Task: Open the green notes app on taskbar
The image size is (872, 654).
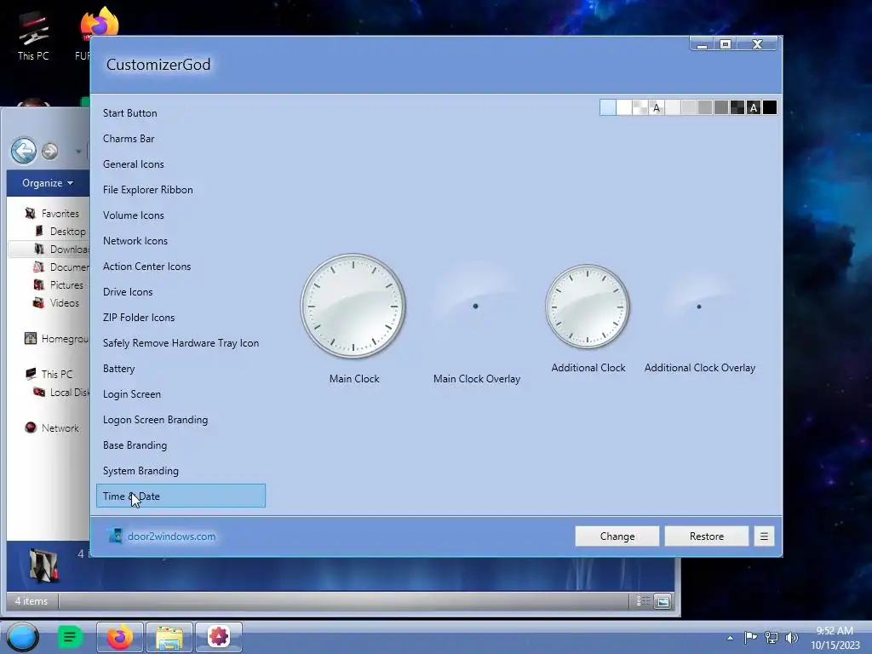Action: click(x=70, y=637)
